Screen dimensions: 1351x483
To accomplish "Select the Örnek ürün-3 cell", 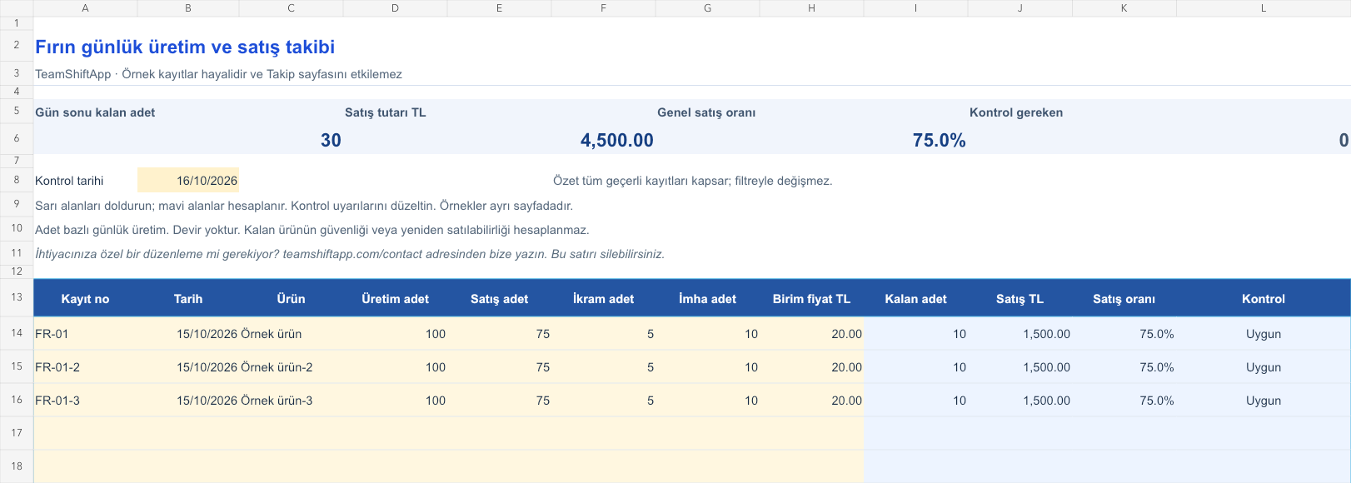I will (291, 401).
